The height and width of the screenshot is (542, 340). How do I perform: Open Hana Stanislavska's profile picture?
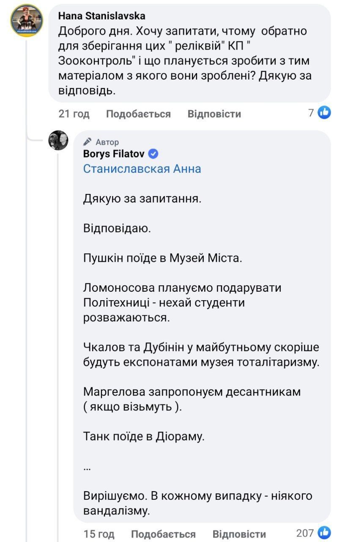[x=27, y=21]
